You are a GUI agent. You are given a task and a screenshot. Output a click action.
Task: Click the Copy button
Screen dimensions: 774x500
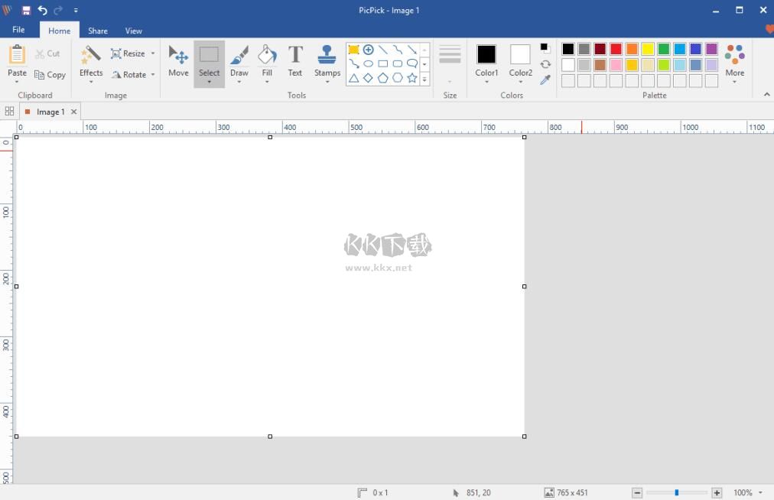coord(50,75)
